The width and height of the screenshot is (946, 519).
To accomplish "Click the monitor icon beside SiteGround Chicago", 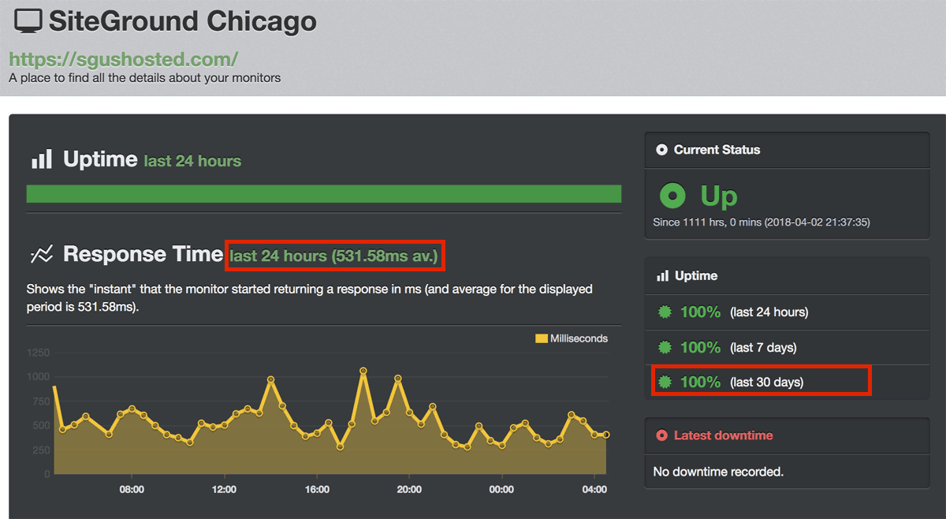I will (x=28, y=22).
